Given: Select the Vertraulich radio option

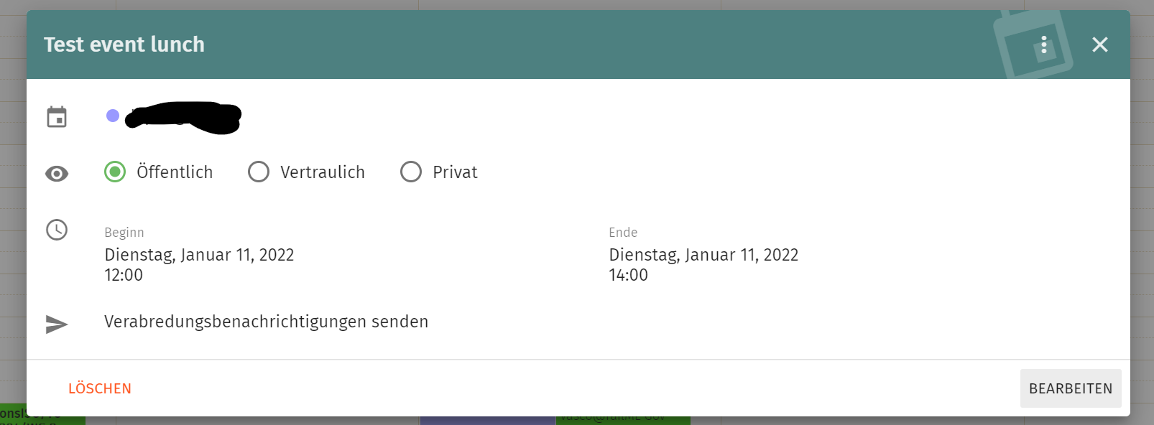Looking at the screenshot, I should 259,172.
